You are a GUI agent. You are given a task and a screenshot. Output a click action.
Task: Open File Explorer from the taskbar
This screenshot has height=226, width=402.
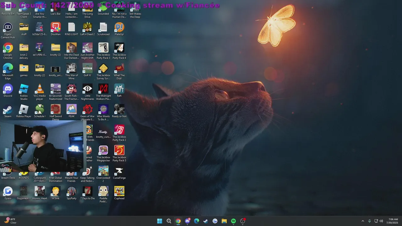point(224,221)
